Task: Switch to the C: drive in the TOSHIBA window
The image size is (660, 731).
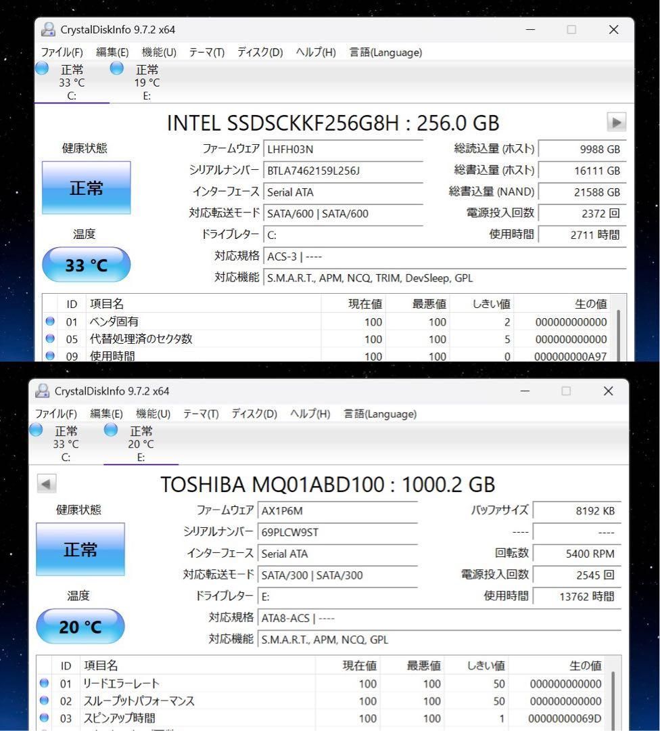Action: pos(66,443)
